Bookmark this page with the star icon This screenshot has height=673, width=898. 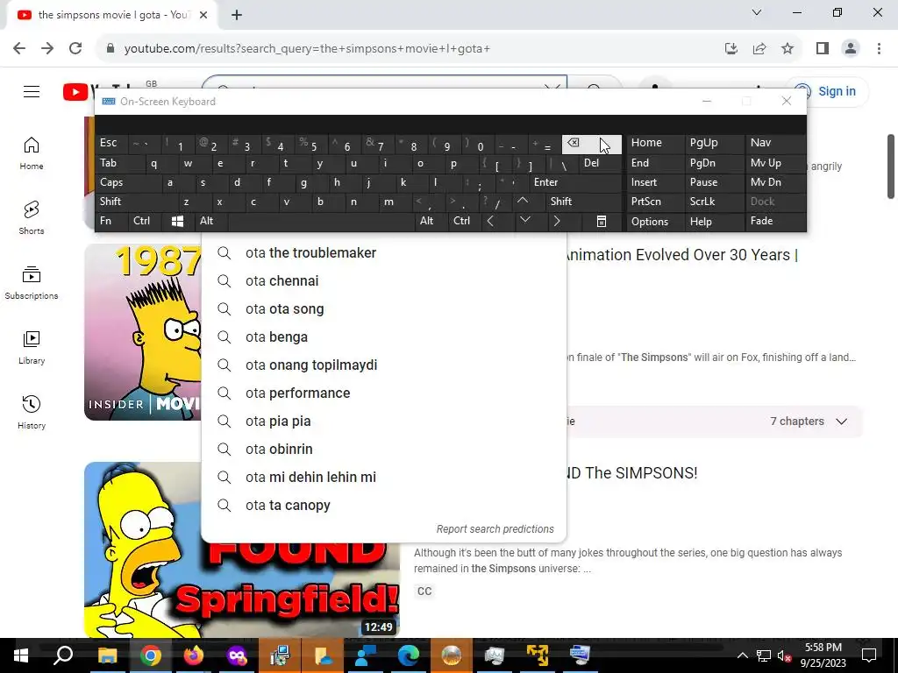[x=788, y=49]
